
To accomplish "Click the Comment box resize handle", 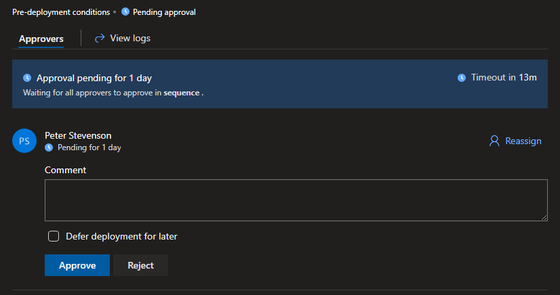I will (x=544, y=217).
